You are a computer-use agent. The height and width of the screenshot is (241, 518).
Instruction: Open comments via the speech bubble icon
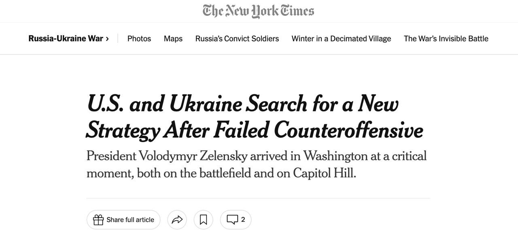[x=232, y=220]
